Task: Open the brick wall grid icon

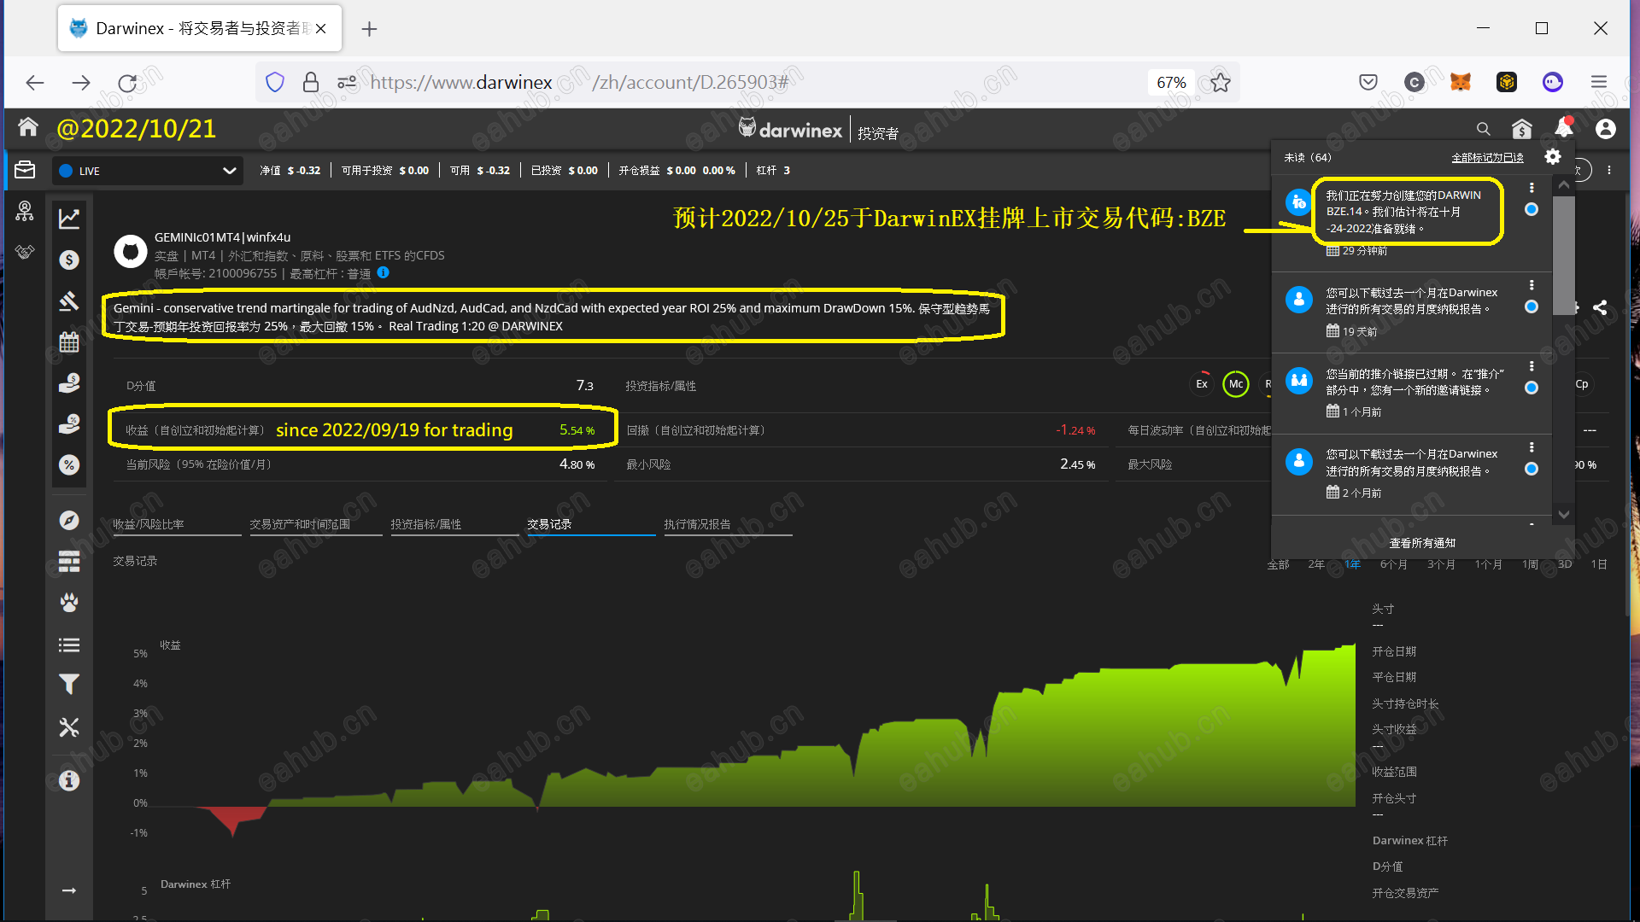Action: pyautogui.click(x=69, y=561)
